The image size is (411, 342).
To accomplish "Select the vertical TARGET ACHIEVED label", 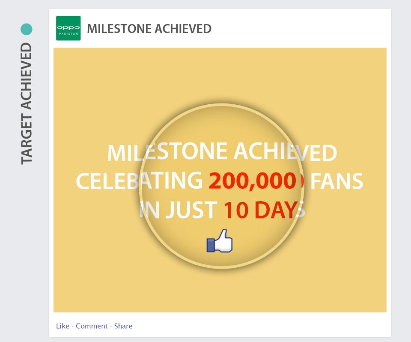I will coord(27,103).
